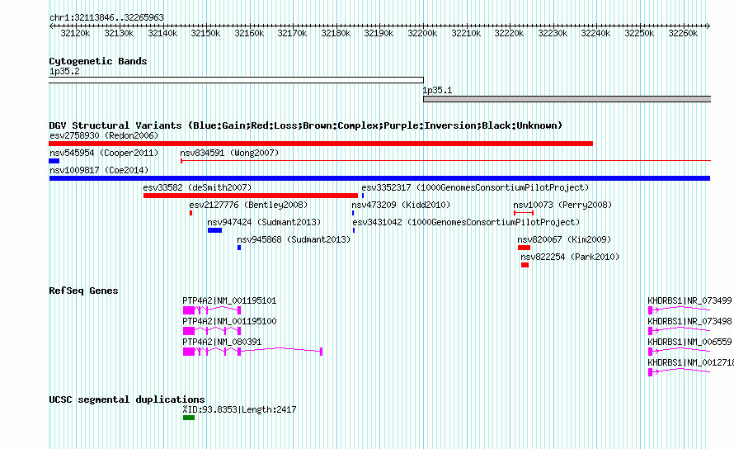The height and width of the screenshot is (449, 734).
Task: Open nsv473209 (Kidd2010) blue marker
Action: (x=353, y=213)
